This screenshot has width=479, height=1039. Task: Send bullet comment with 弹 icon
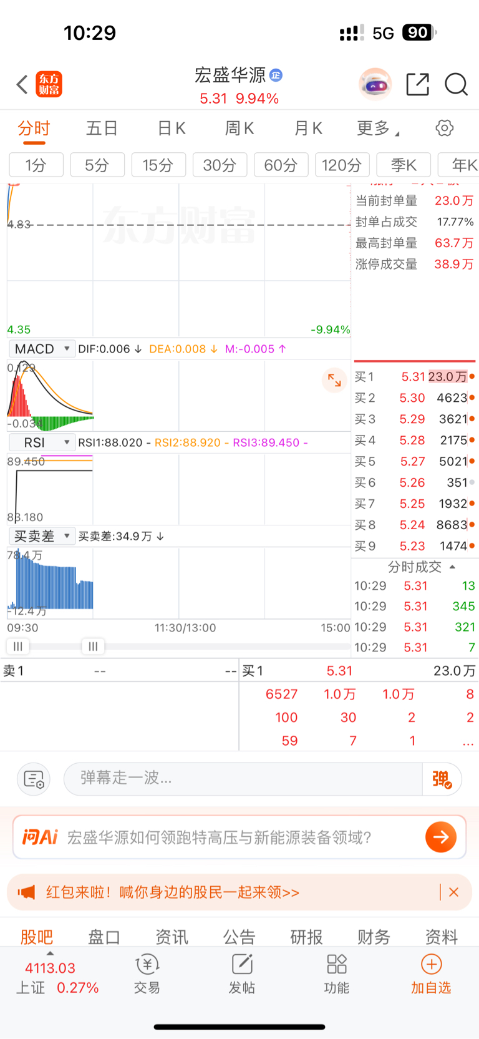pos(442,779)
